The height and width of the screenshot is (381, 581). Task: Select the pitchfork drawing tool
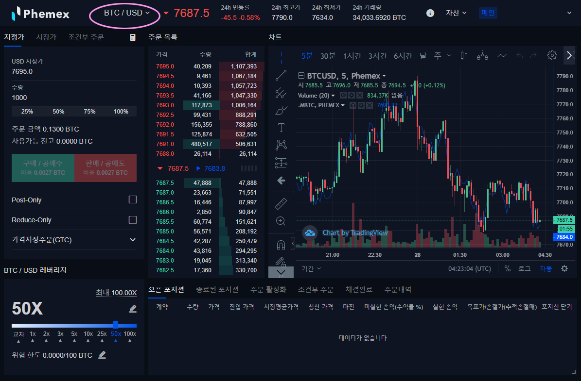pyautogui.click(x=281, y=93)
